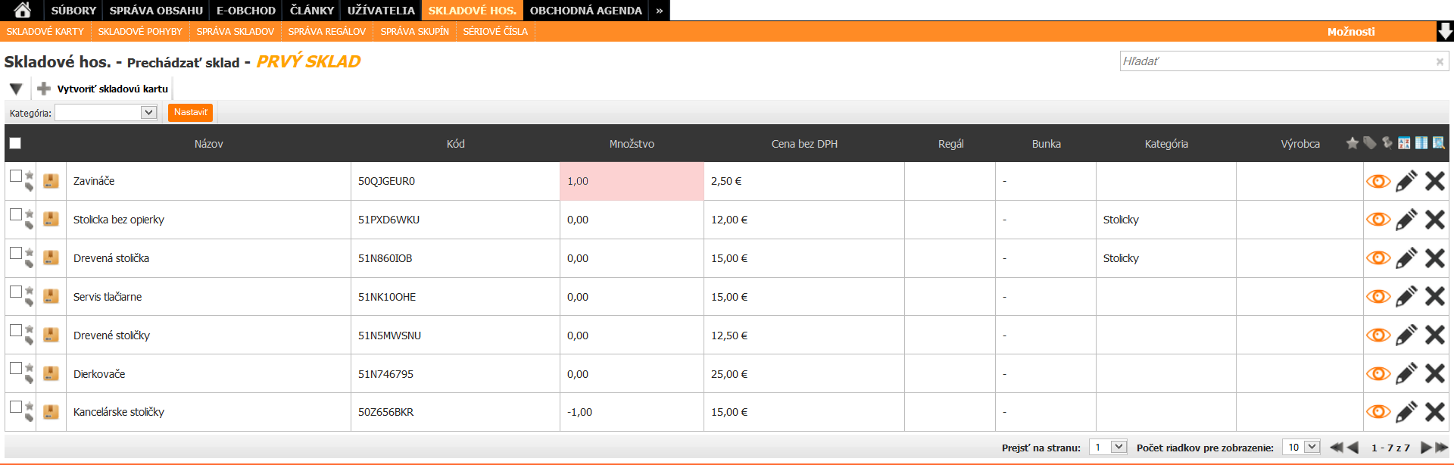Edit Dierkovače with pencil icon
This screenshot has height=465, width=1454.
pyautogui.click(x=1406, y=373)
